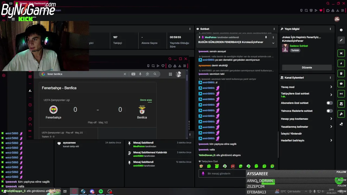The height and width of the screenshot is (195, 347).
Task: Select the pencil edit icon in the right sidebar
Action: click(341, 40)
